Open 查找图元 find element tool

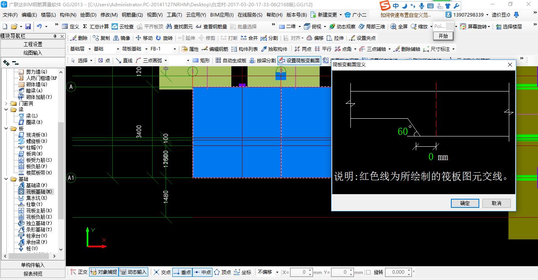(179, 26)
